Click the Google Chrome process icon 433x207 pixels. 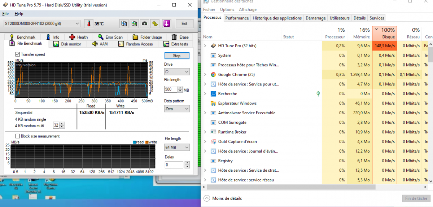point(213,75)
